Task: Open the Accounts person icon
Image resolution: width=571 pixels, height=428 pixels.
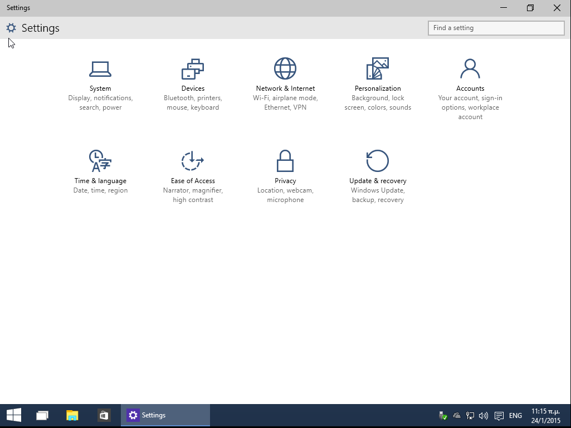Action: 470,68
